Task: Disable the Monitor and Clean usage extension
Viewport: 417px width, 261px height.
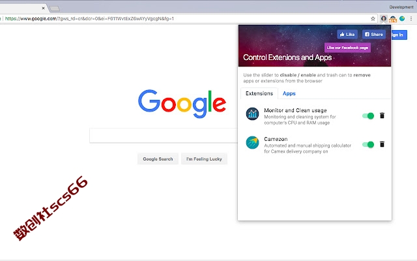Action: [368, 116]
